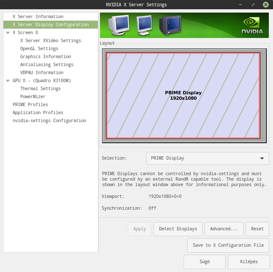
Task: Click the Synchronization value Off
Action: tap(152, 208)
